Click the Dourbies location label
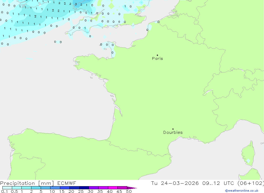This screenshot has height=193, width=264. click(x=173, y=132)
